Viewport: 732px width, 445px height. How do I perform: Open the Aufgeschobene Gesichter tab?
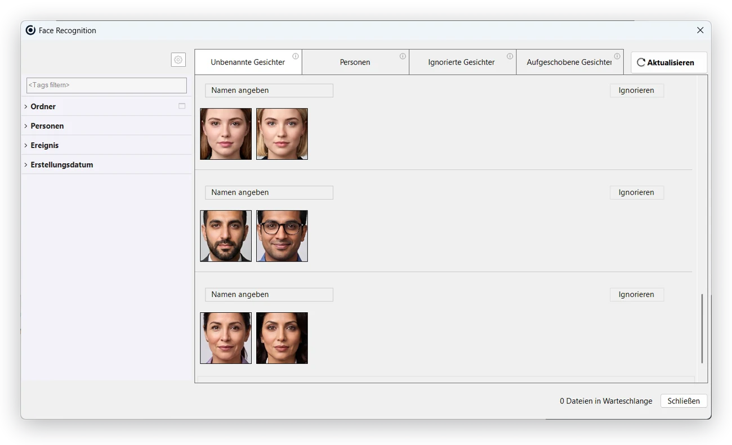point(570,62)
